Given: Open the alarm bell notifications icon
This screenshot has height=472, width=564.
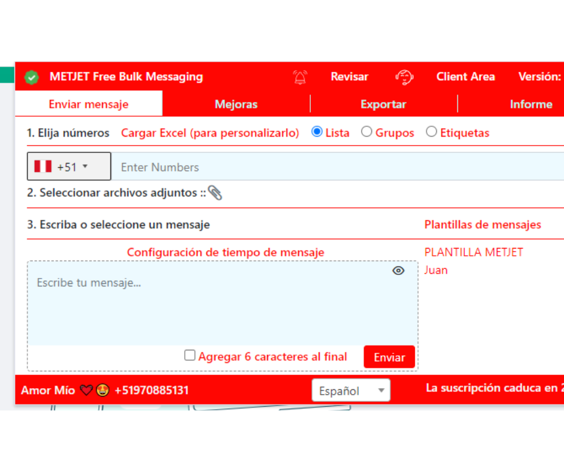Looking at the screenshot, I should pos(300,77).
